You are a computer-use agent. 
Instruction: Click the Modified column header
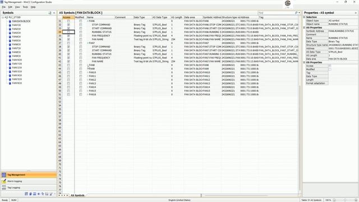tap(80, 17)
